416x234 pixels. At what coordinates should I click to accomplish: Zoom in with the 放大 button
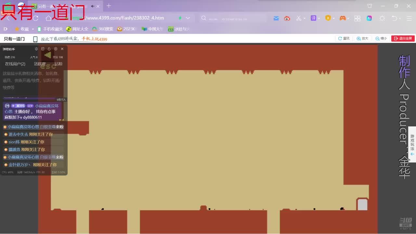[x=362, y=38]
